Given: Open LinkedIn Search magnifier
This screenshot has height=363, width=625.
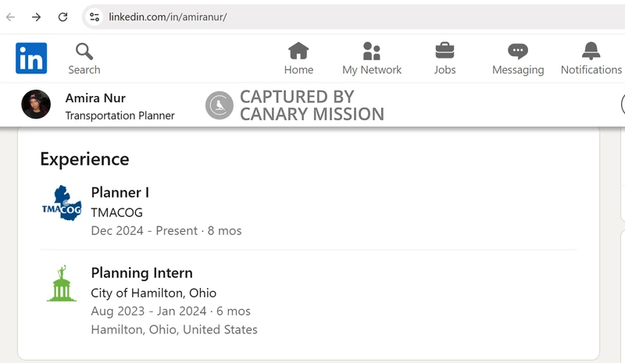Looking at the screenshot, I should click(x=84, y=52).
